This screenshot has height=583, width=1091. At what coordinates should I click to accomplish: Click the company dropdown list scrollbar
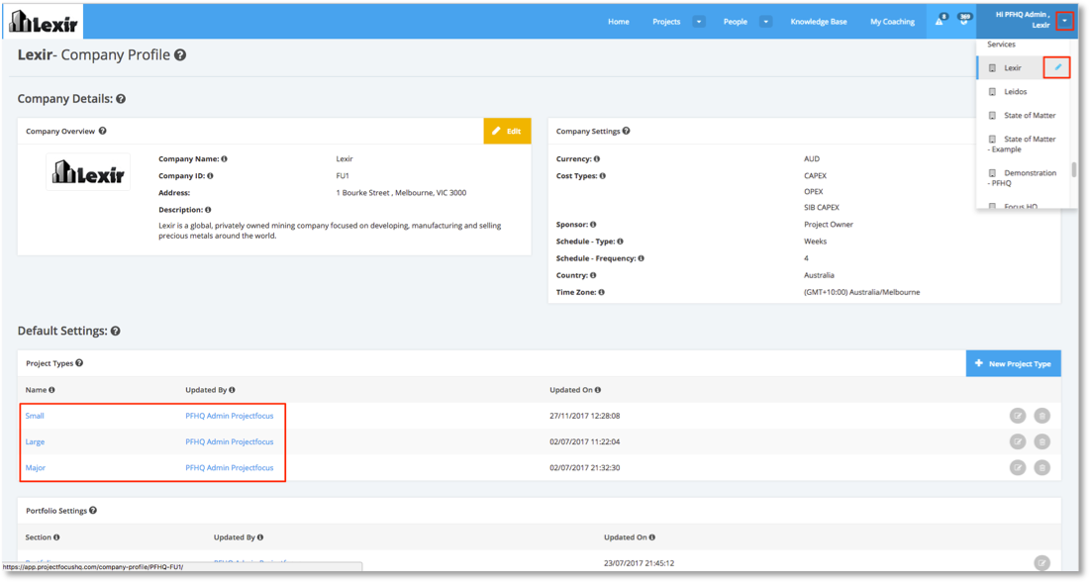1073,169
